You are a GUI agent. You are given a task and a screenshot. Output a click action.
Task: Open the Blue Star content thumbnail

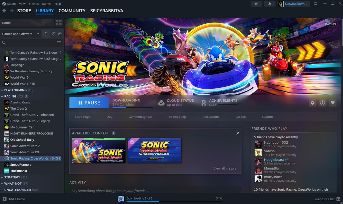click(154, 150)
